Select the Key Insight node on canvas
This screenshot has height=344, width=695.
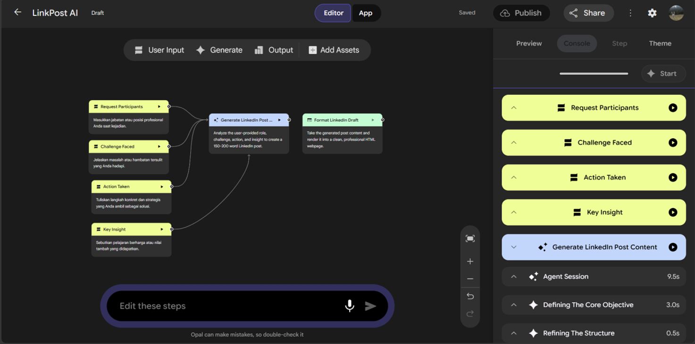(131, 240)
